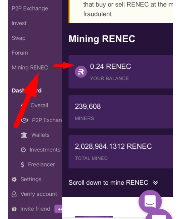Click the Wallets bank building icon
Image resolution: width=181 pixels, height=219 pixels.
24,135
